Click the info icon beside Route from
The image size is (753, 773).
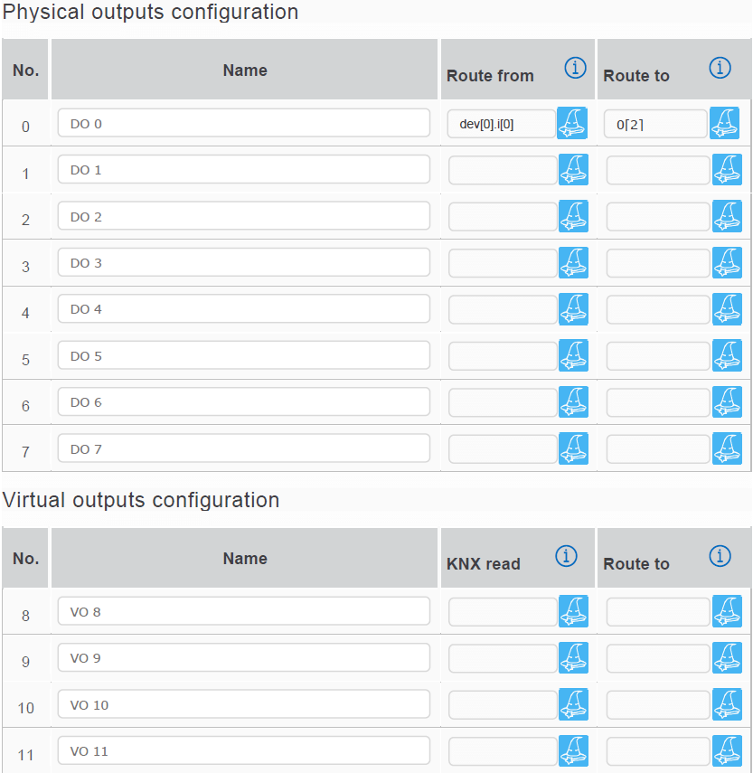pyautogui.click(x=575, y=68)
